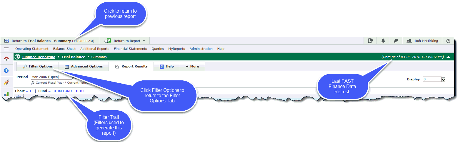Click the blue information icon in sidebar
Image resolution: width=463 pixels, height=142 pixels.
(x=6, y=71)
